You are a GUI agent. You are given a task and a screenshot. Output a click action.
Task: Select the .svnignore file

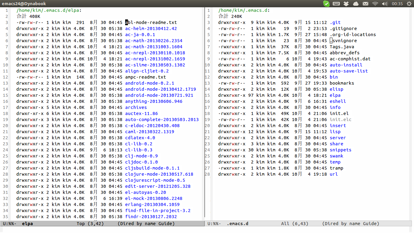point(343,41)
